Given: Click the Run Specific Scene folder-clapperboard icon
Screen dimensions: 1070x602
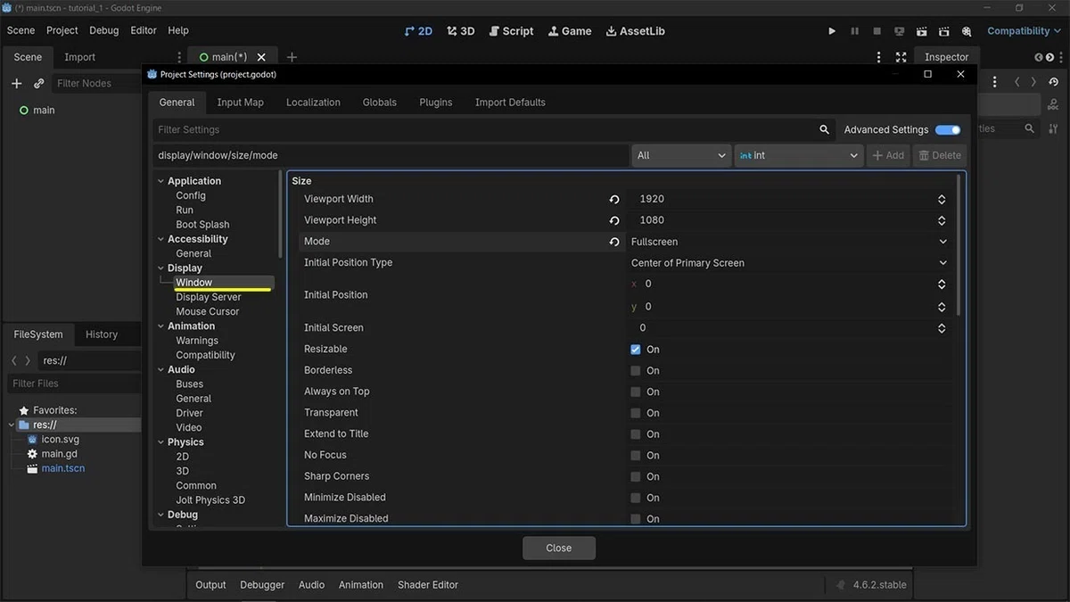Looking at the screenshot, I should pyautogui.click(x=945, y=31).
